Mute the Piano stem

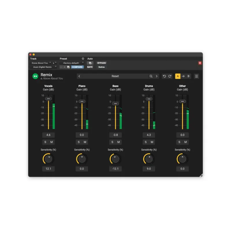point(85,142)
